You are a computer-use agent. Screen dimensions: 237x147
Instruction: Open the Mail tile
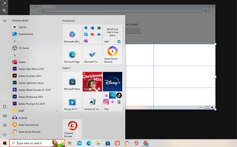tap(112, 34)
